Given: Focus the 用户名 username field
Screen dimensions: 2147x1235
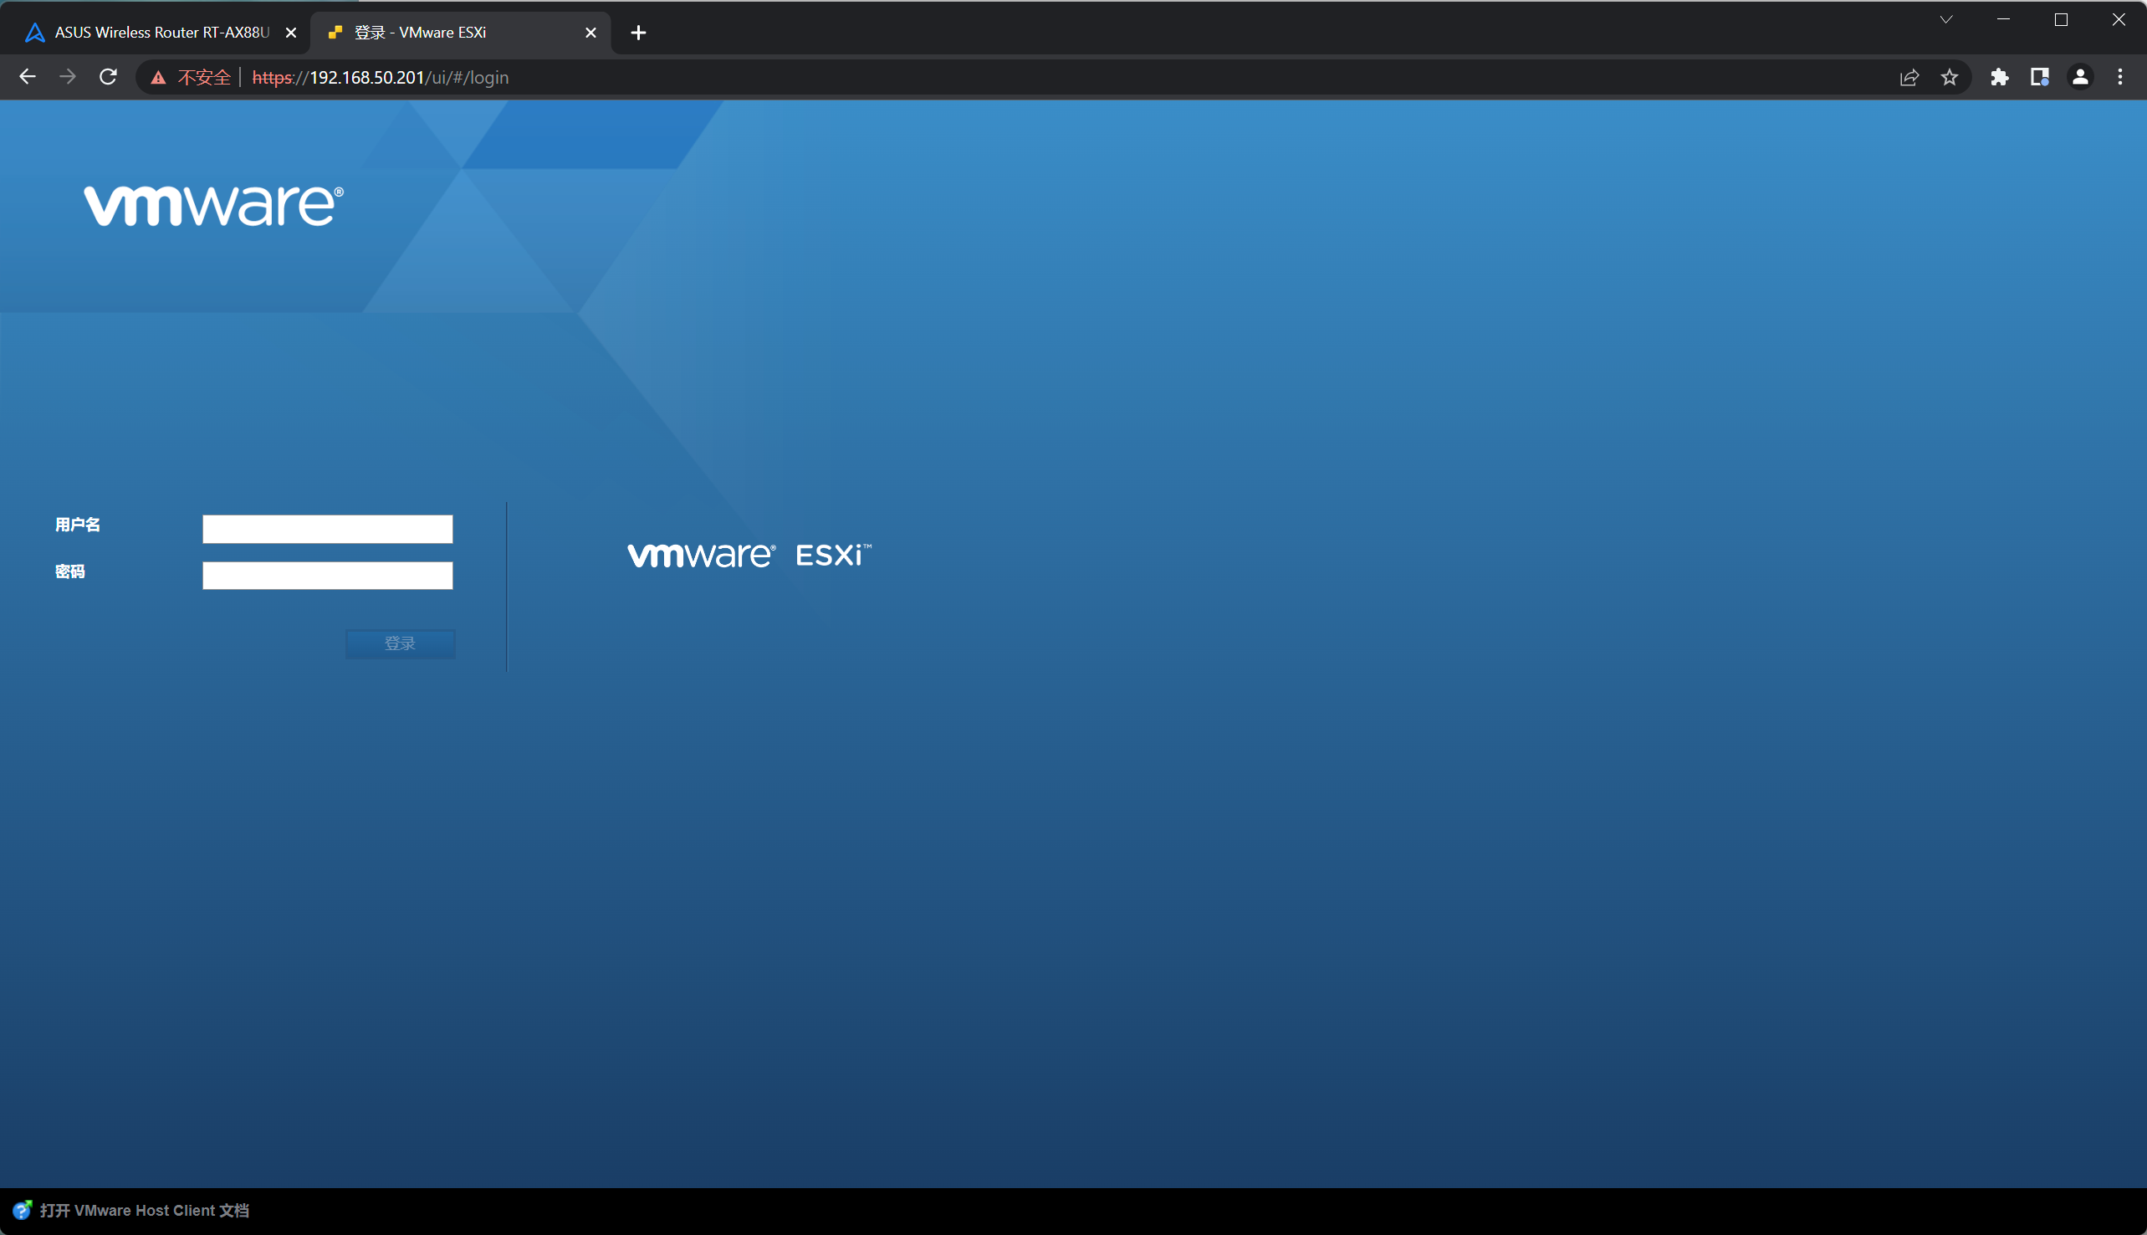Looking at the screenshot, I should 327,530.
